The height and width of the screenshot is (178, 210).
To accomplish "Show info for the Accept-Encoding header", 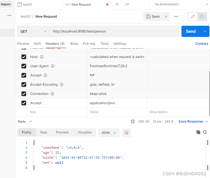I will coord(62,85).
